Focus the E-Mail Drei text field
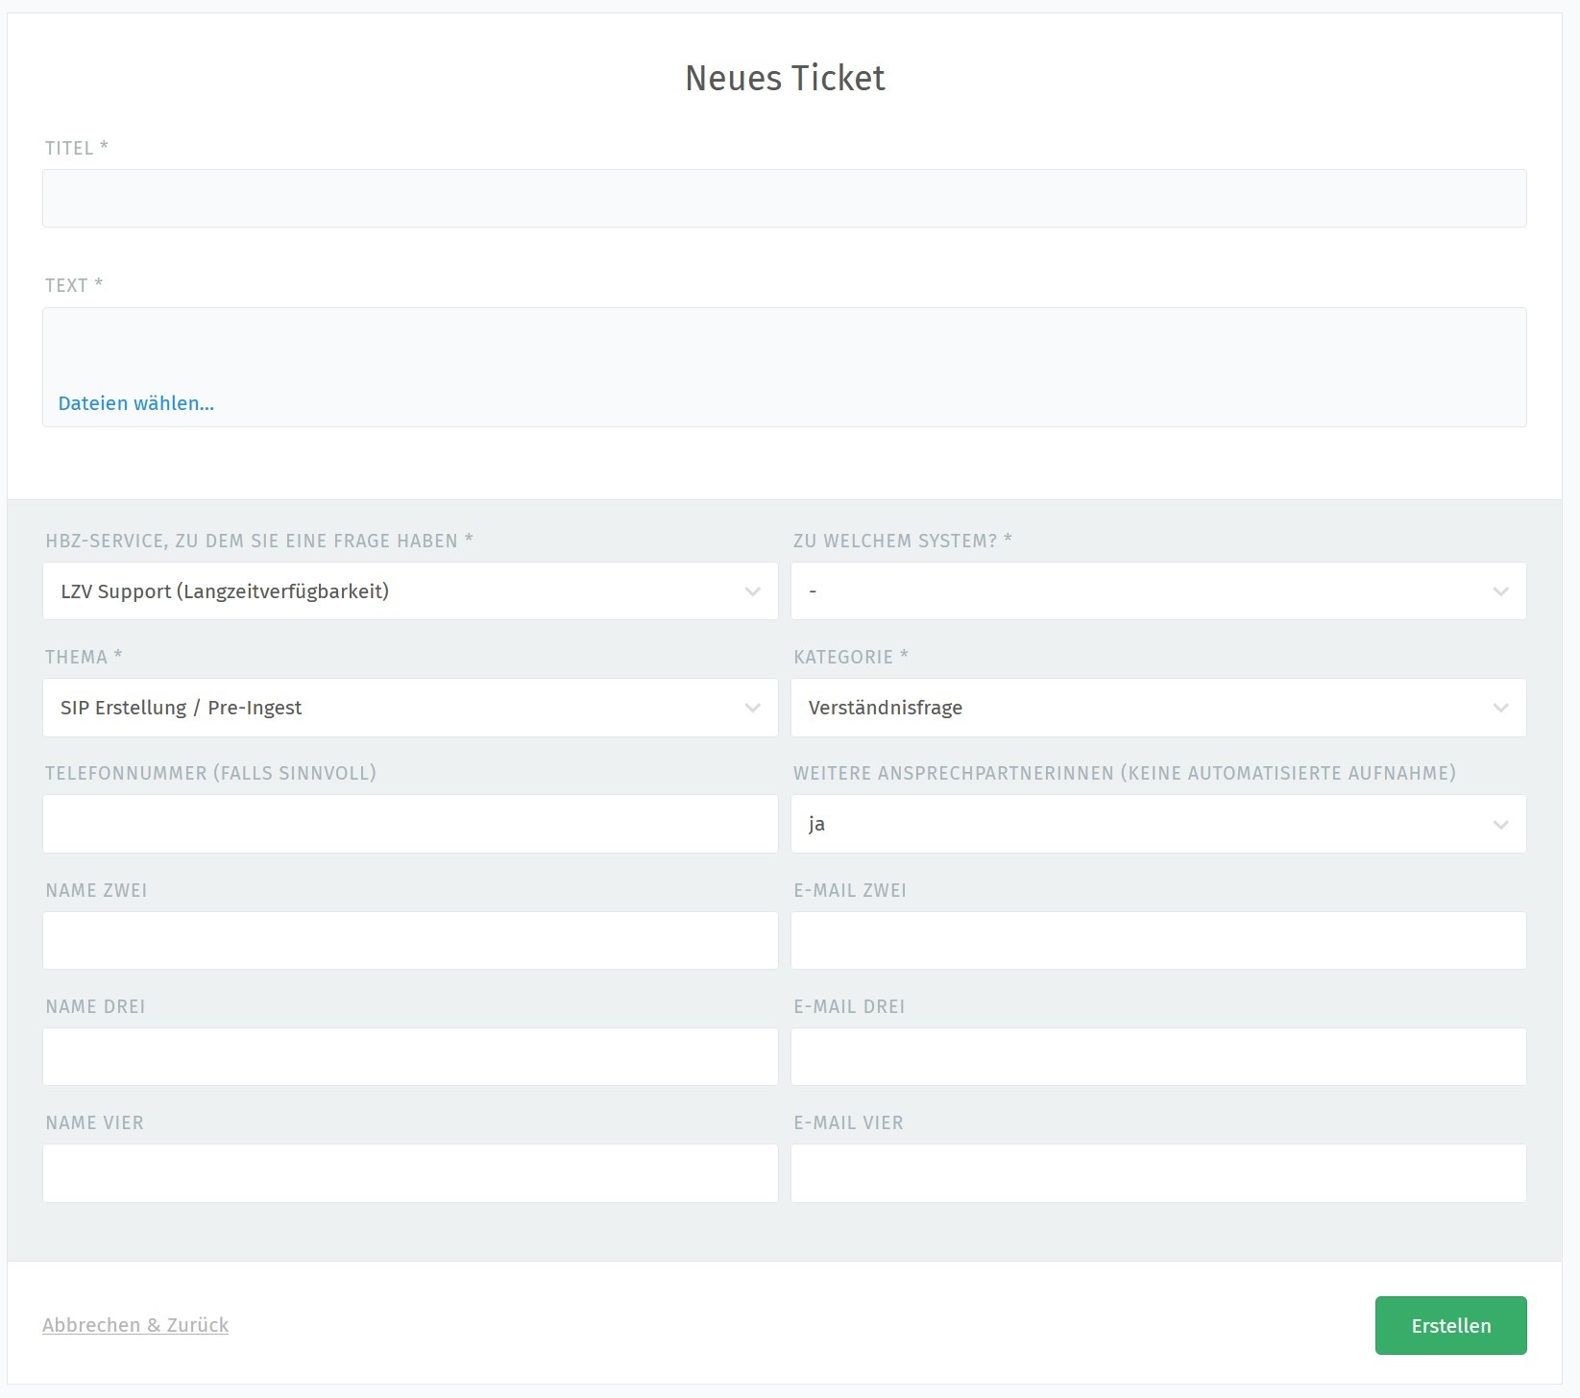 tap(1158, 1057)
